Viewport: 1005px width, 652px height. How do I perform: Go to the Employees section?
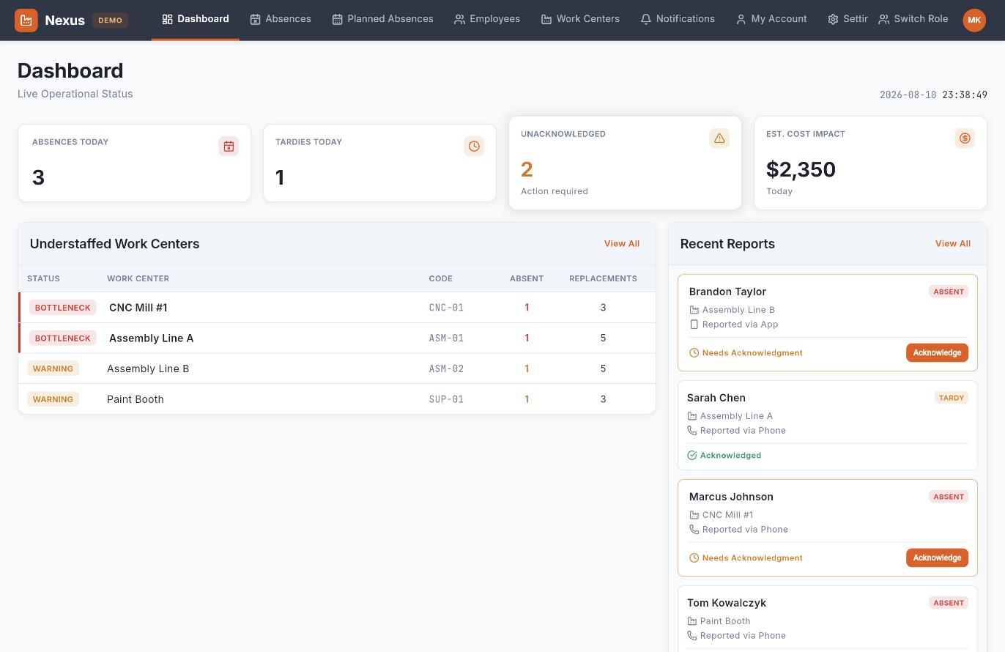[487, 19]
